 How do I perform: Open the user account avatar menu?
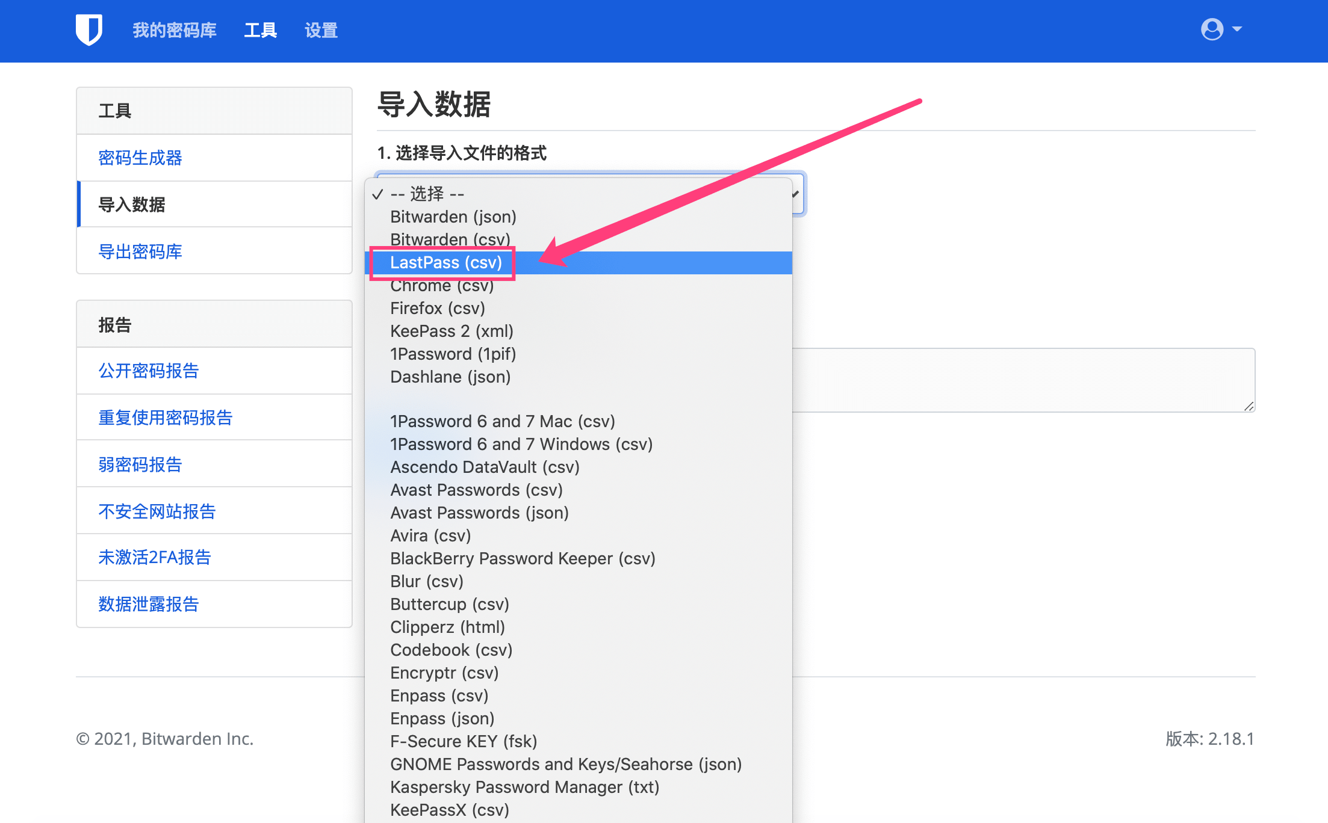[x=1211, y=29]
